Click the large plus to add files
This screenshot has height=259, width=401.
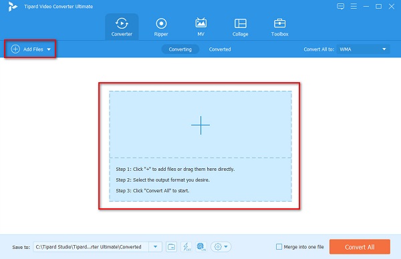click(x=200, y=125)
